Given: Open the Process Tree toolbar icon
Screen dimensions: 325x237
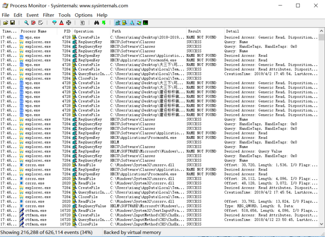Looking at the screenshot, I should [x=82, y=23].
